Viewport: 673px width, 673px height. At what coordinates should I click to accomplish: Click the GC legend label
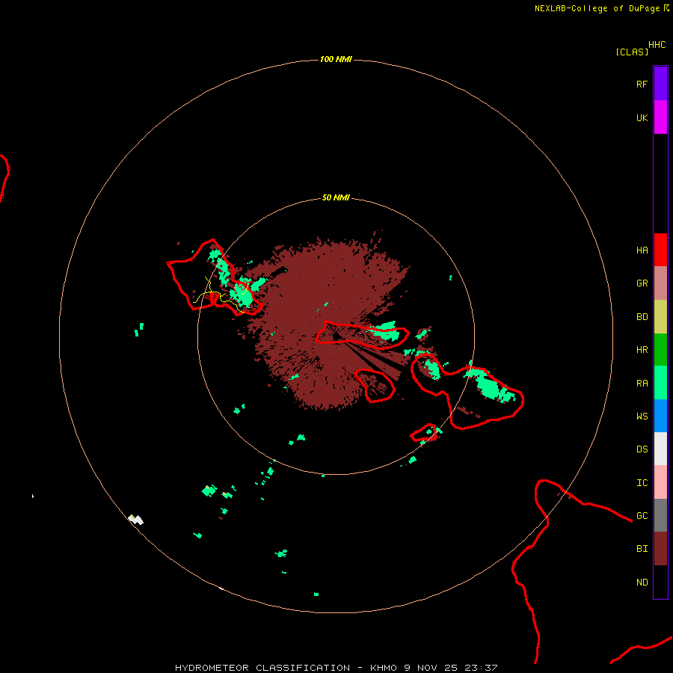[642, 516]
